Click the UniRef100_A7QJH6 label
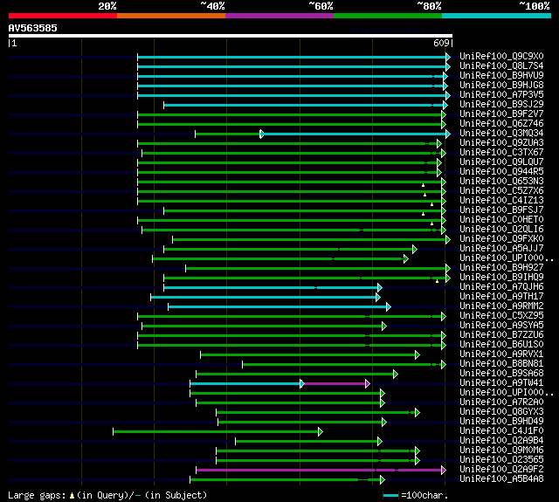 click(501, 287)
